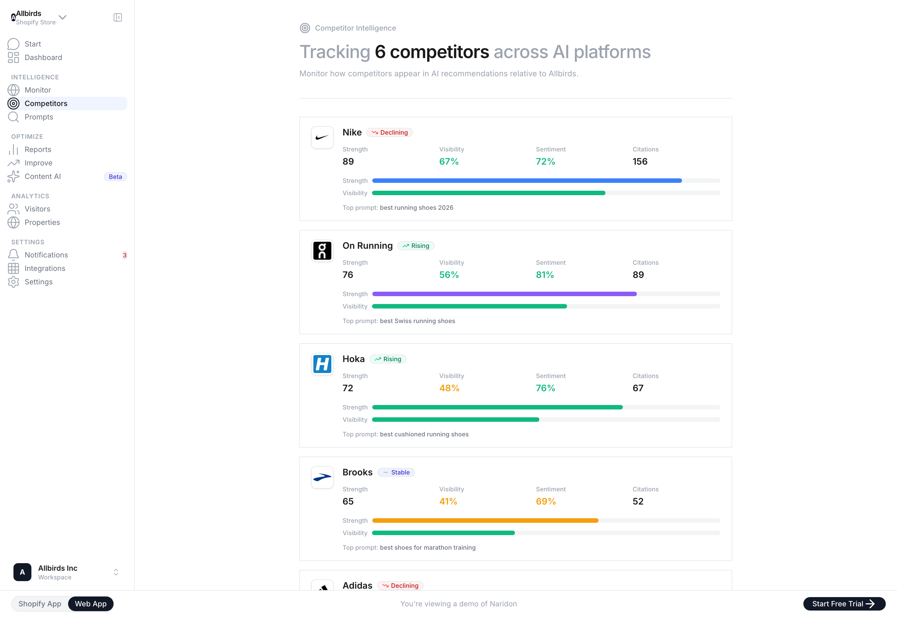This screenshot has width=897, height=617.
Task: Expand the Allbirds Inc workspace switcher
Action: pyautogui.click(x=116, y=572)
